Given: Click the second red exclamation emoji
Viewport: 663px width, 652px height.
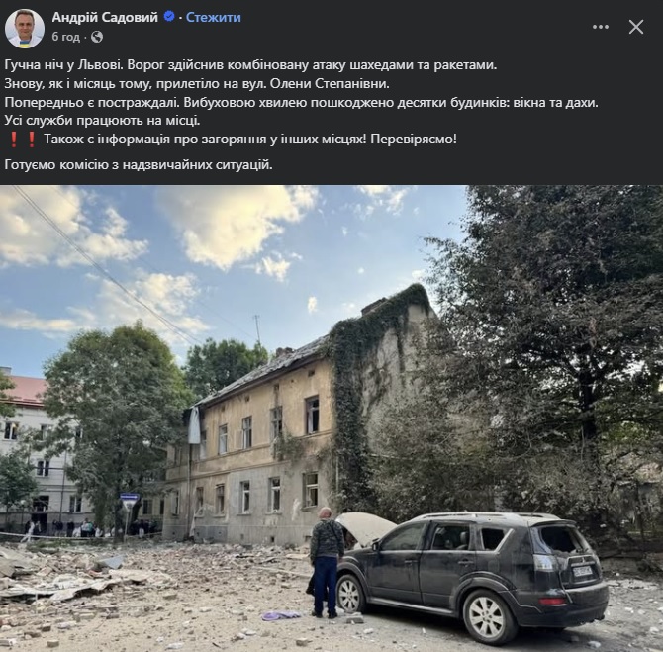Looking at the screenshot, I should [x=32, y=140].
